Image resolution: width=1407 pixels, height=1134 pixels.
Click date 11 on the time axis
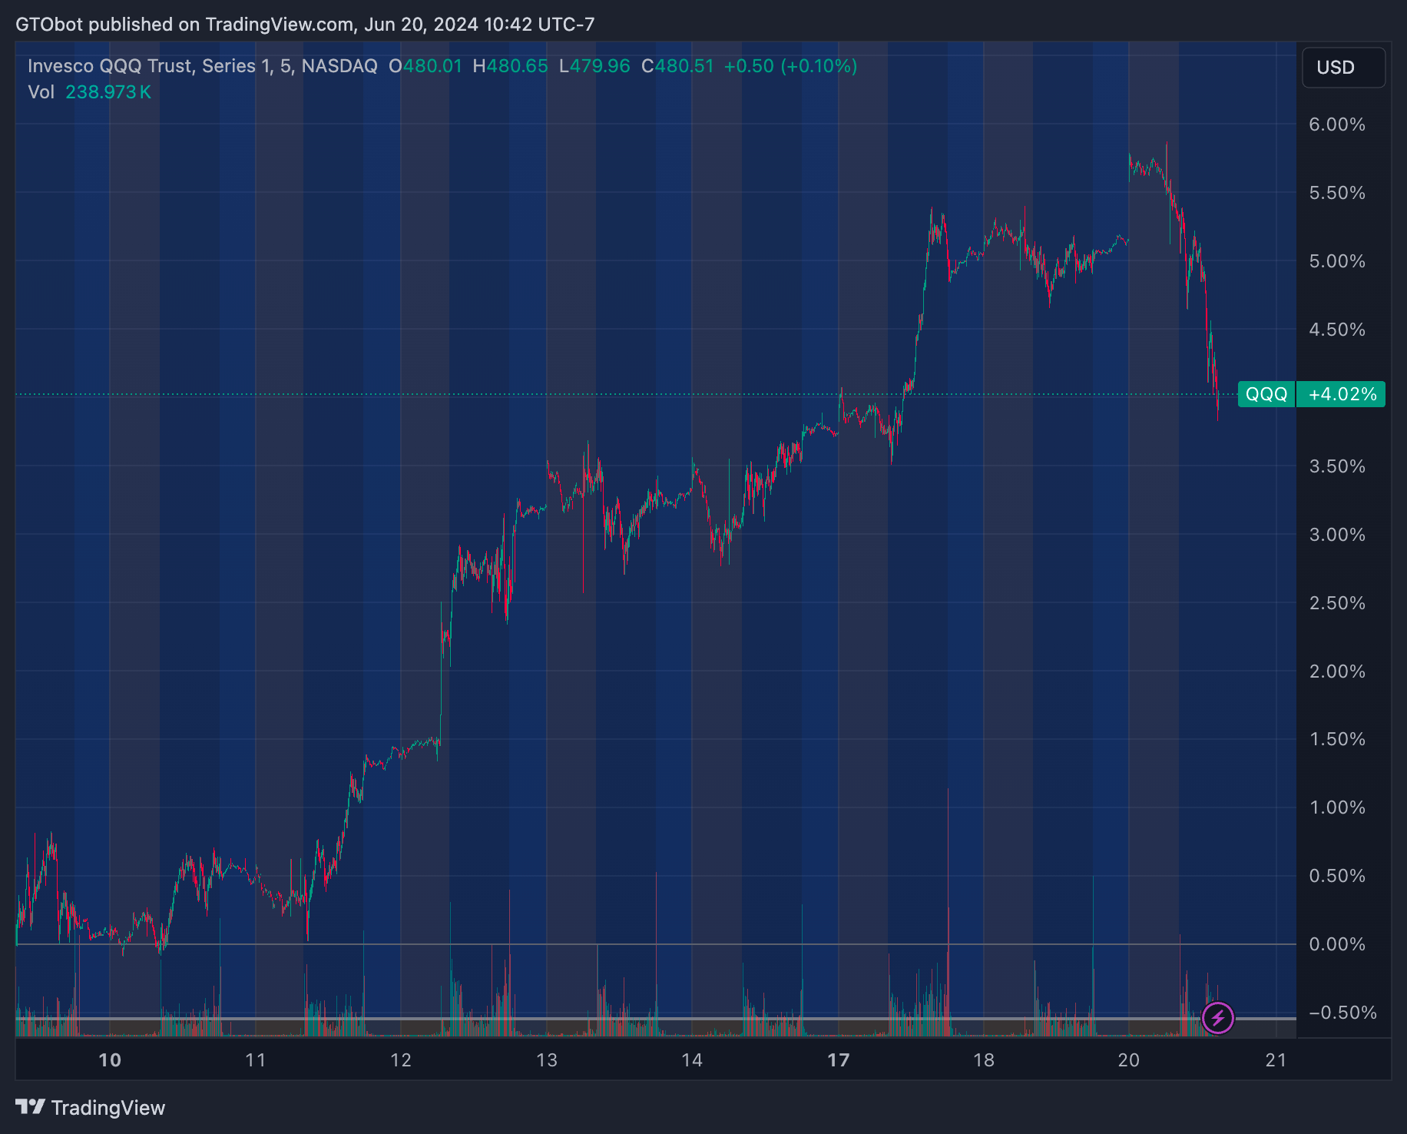(x=255, y=1060)
